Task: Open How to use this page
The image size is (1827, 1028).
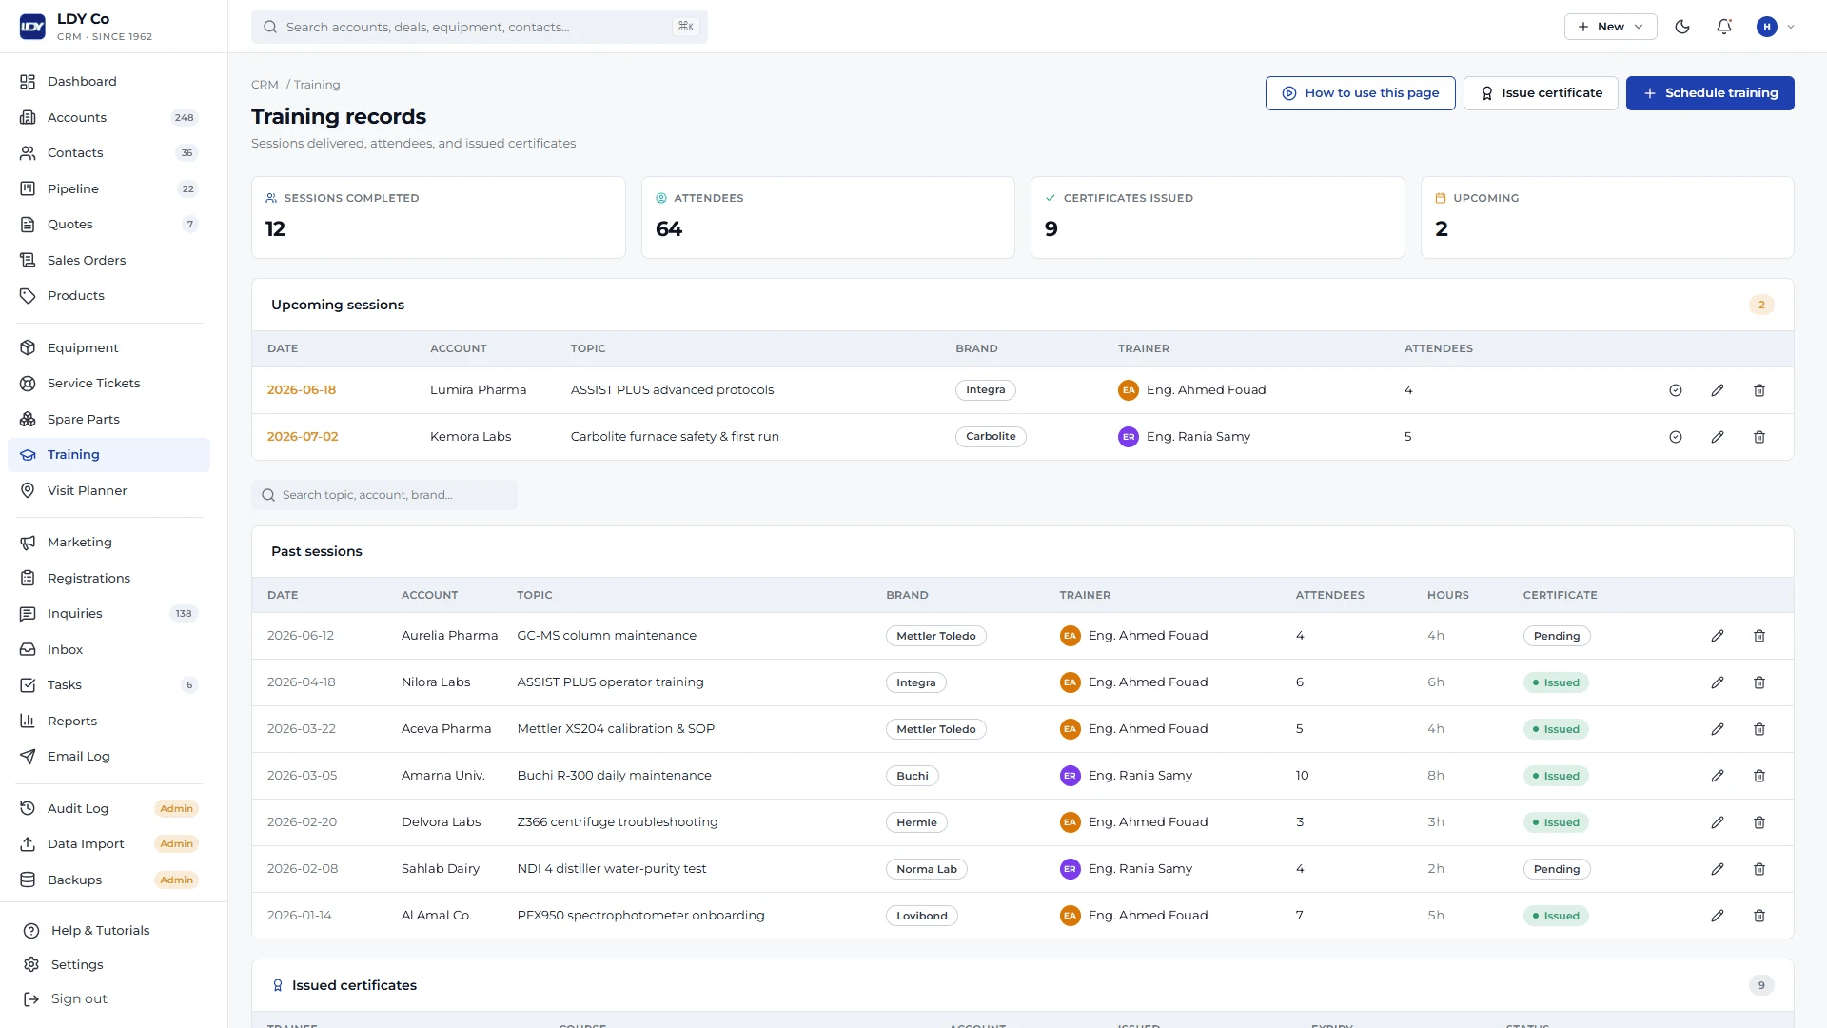Action: pos(1360,93)
